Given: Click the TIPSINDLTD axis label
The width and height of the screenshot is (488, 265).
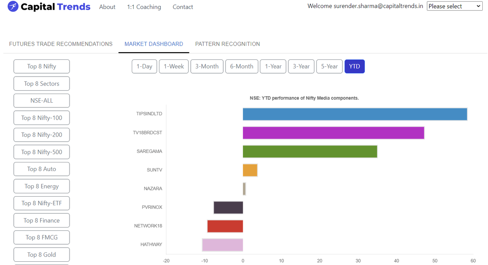Looking at the screenshot, I should [149, 114].
